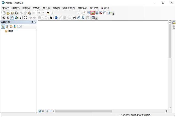Open the red ArcToolbox window
The height and width of the screenshot is (117, 176).
point(101,13)
